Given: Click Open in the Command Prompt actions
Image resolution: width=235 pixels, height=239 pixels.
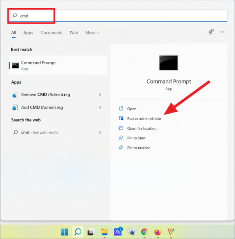Looking at the screenshot, I should coord(132,109).
